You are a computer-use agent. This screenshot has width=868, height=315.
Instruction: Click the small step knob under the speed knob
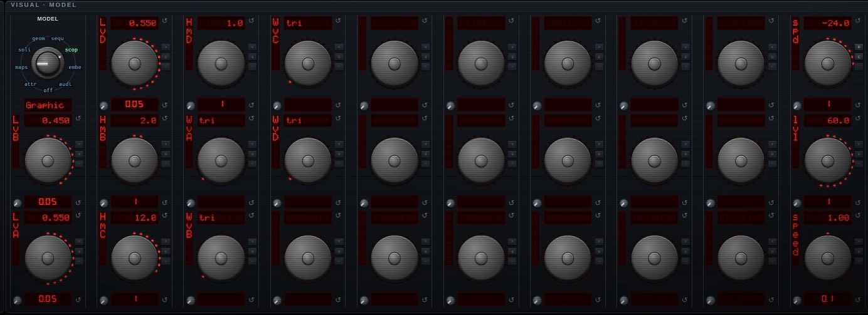[x=796, y=301]
